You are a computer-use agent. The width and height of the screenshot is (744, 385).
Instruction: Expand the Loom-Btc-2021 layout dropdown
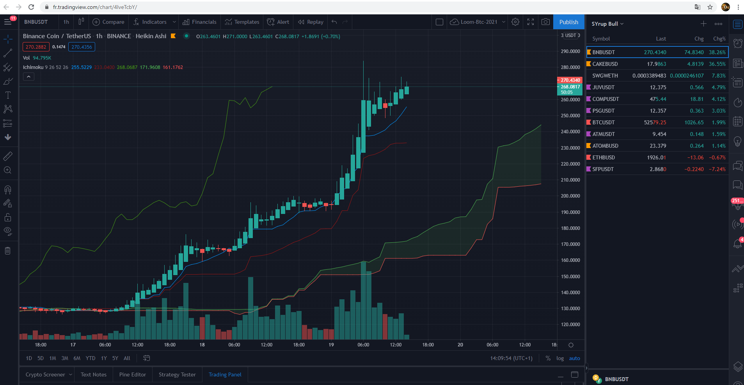[x=504, y=22]
